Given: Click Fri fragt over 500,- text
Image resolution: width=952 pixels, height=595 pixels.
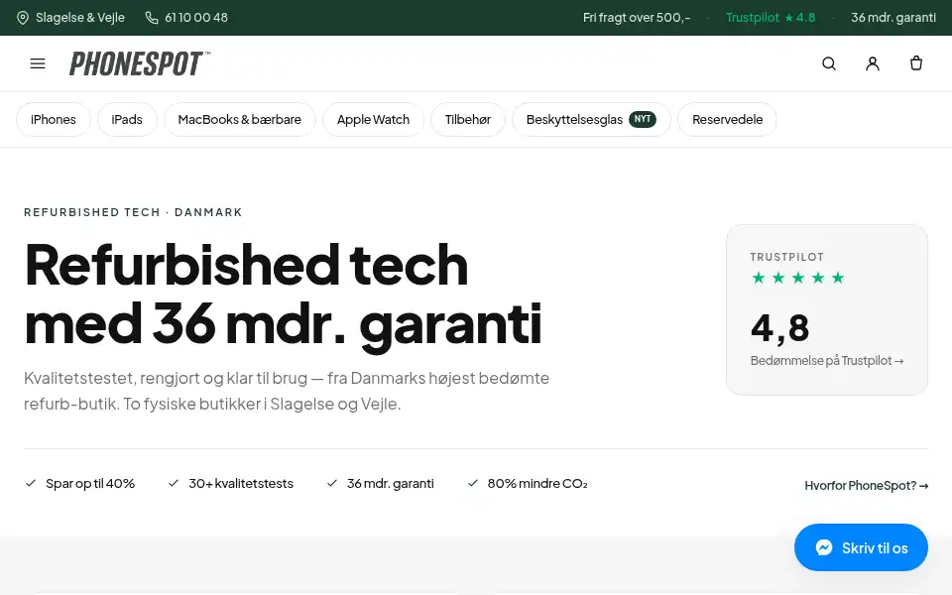Looking at the screenshot, I should tap(637, 18).
